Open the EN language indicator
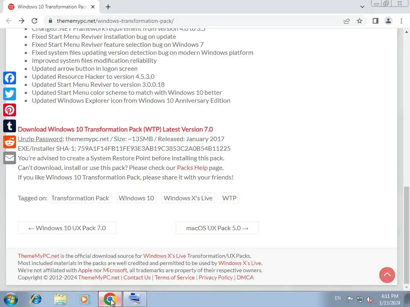 tap(338, 298)
